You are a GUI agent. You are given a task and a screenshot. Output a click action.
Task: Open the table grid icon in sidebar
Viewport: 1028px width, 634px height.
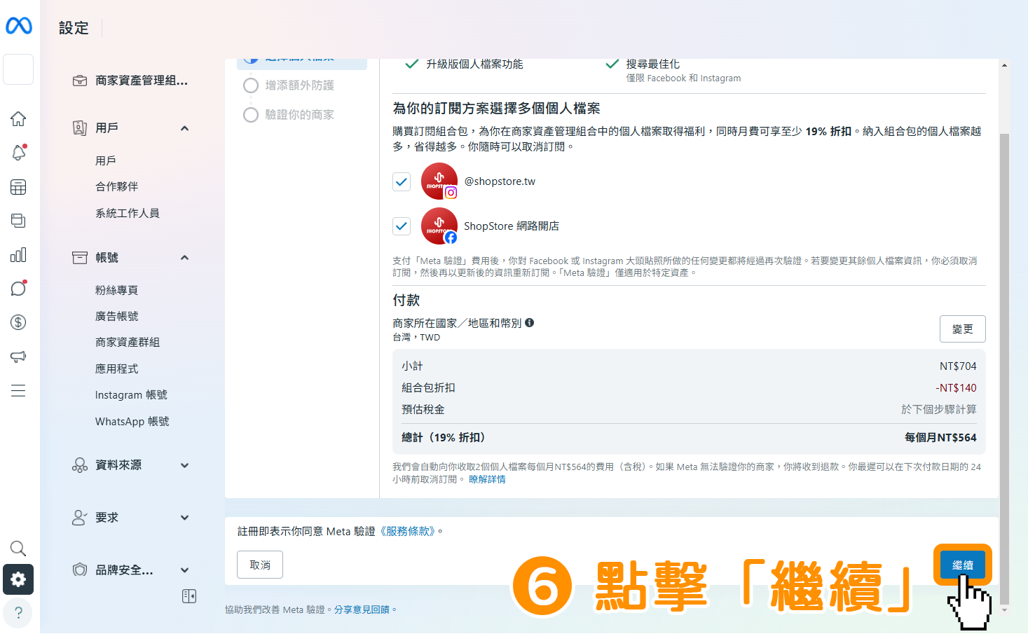coord(18,187)
